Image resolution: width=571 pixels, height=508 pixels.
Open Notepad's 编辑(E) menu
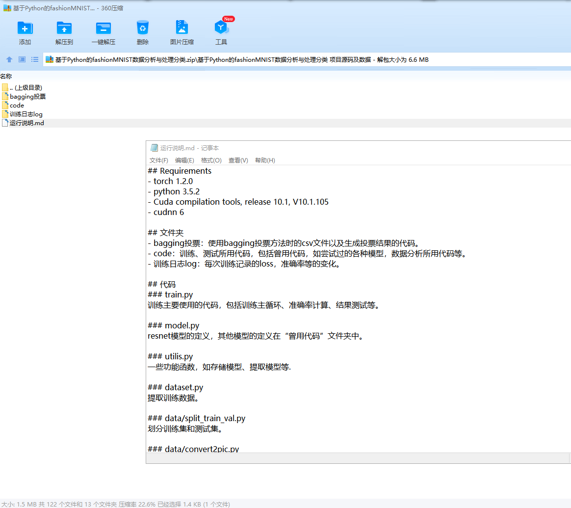[x=184, y=160]
